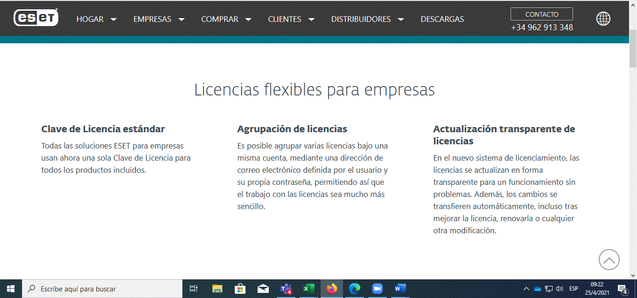Jump back to top with the arrow circle

609,260
